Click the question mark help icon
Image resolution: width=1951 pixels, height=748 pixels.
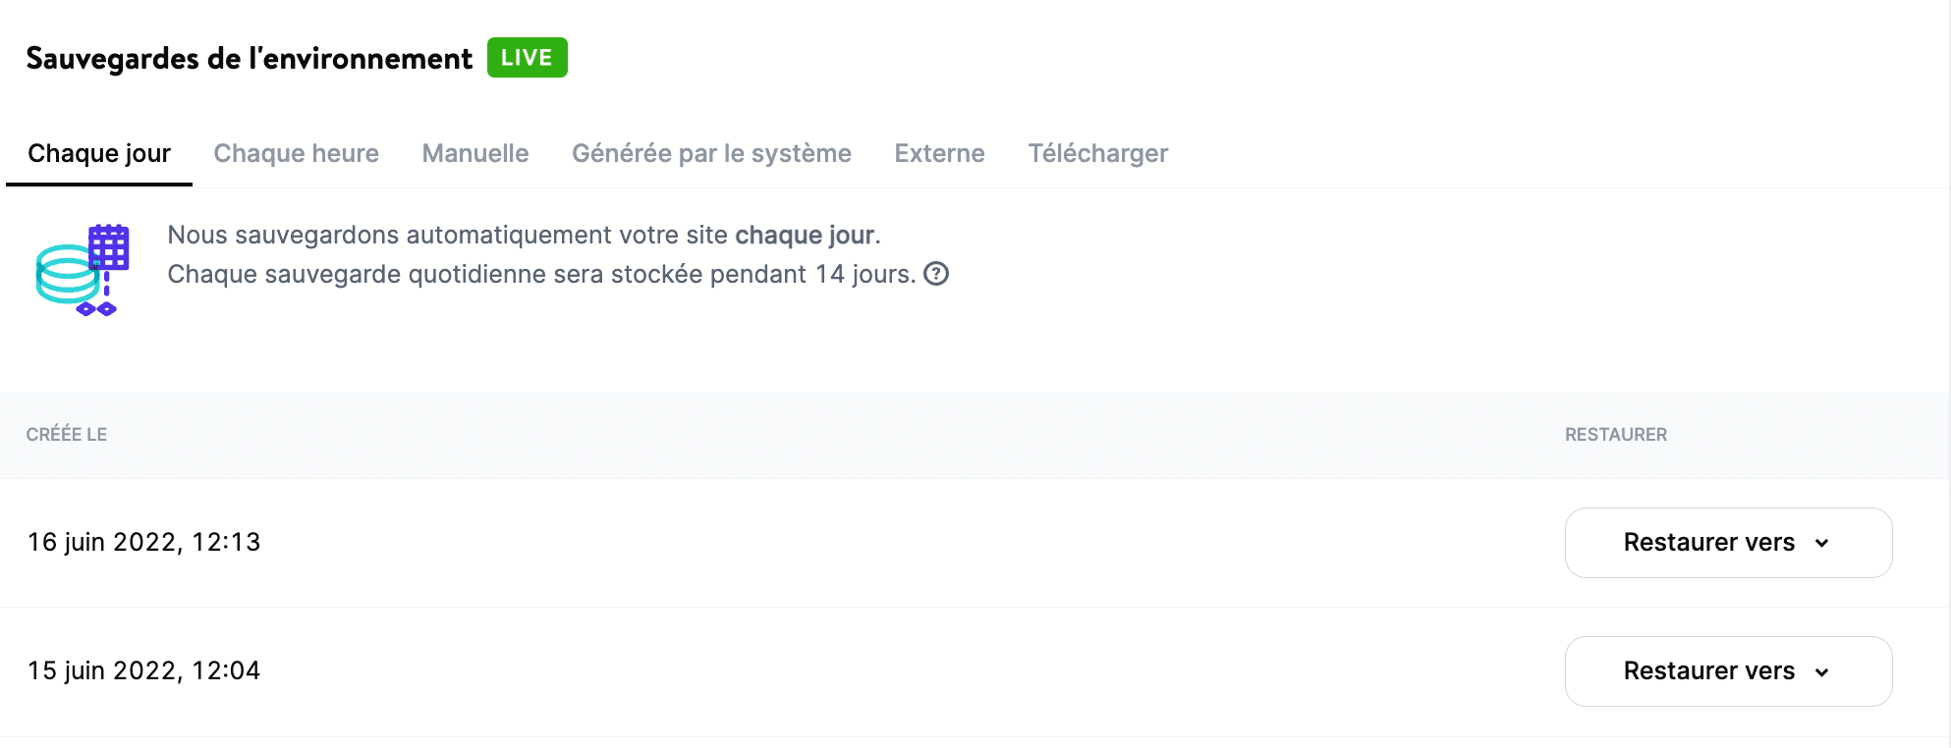pos(936,274)
